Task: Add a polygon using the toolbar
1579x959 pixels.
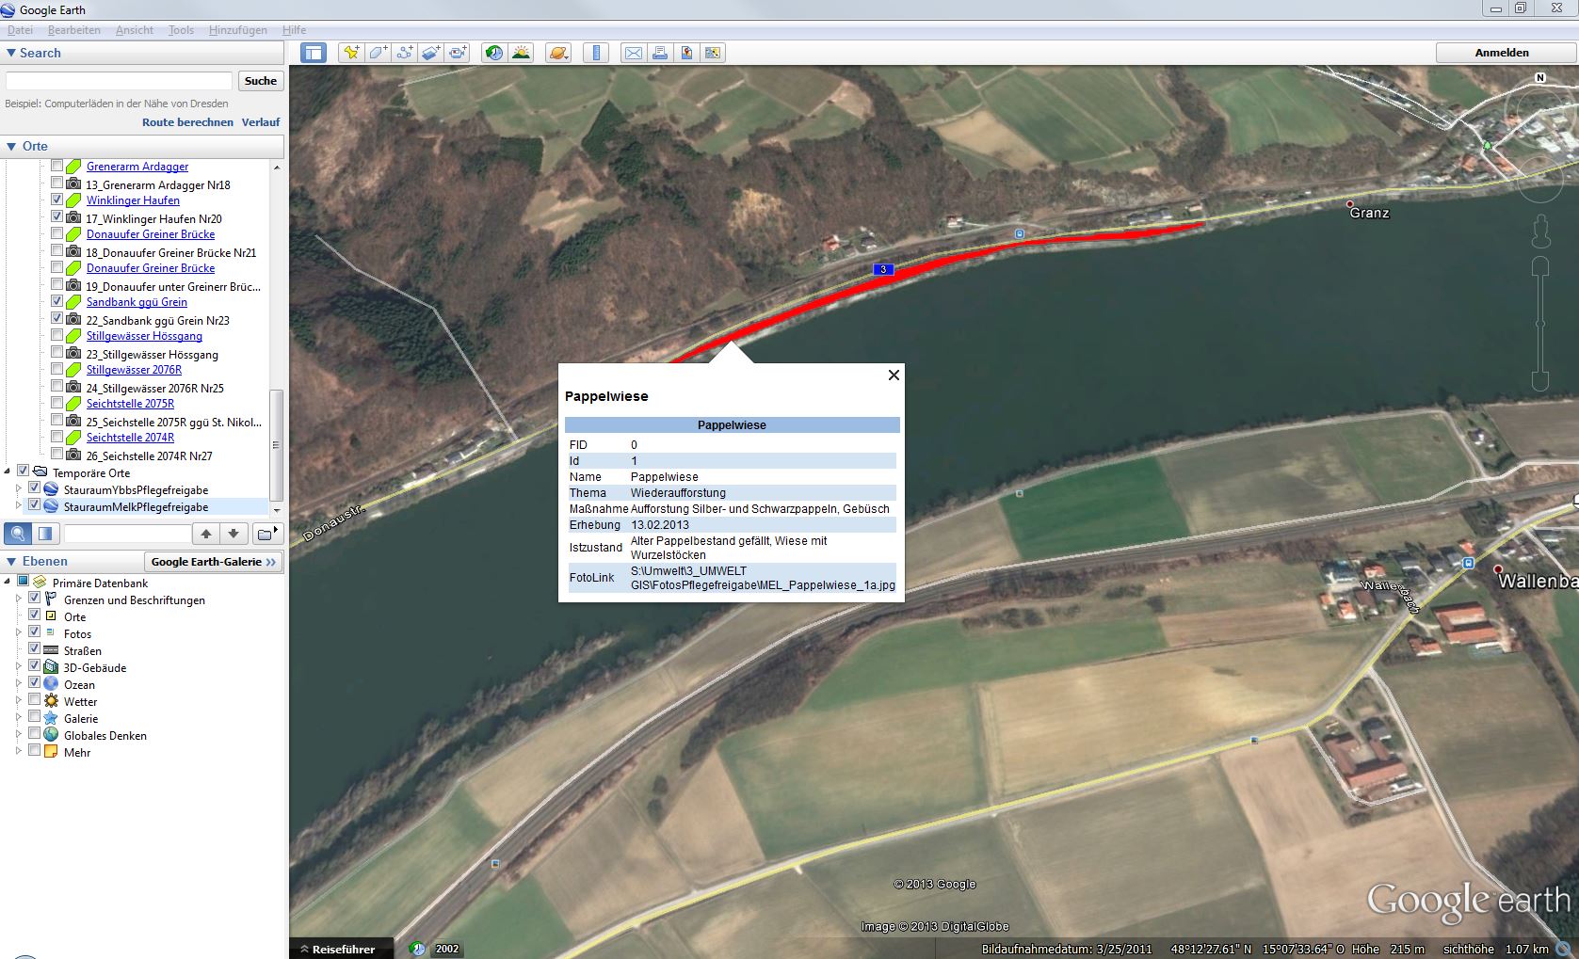Action: click(x=378, y=53)
